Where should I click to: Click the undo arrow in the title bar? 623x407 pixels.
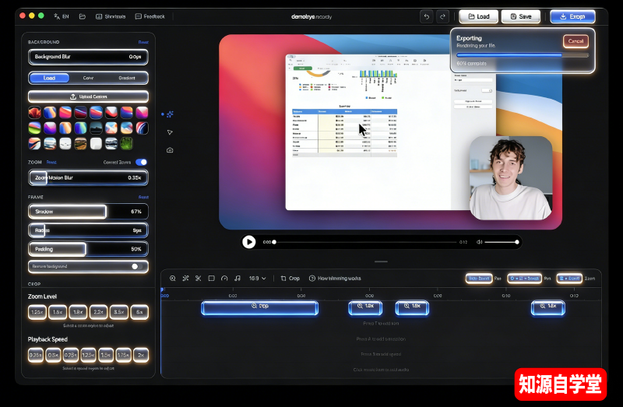[425, 16]
